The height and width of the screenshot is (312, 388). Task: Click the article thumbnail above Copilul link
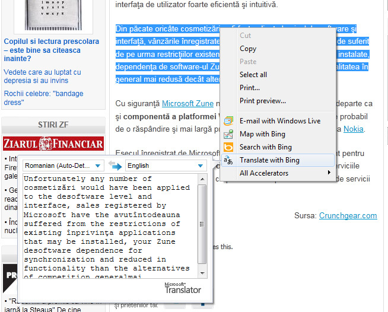coord(53,15)
